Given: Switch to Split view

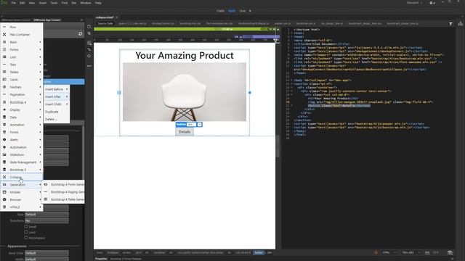Looking at the screenshot, I should pos(232,11).
